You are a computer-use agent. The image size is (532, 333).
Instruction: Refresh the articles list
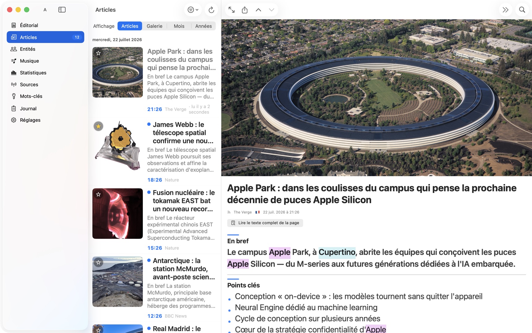click(x=211, y=10)
